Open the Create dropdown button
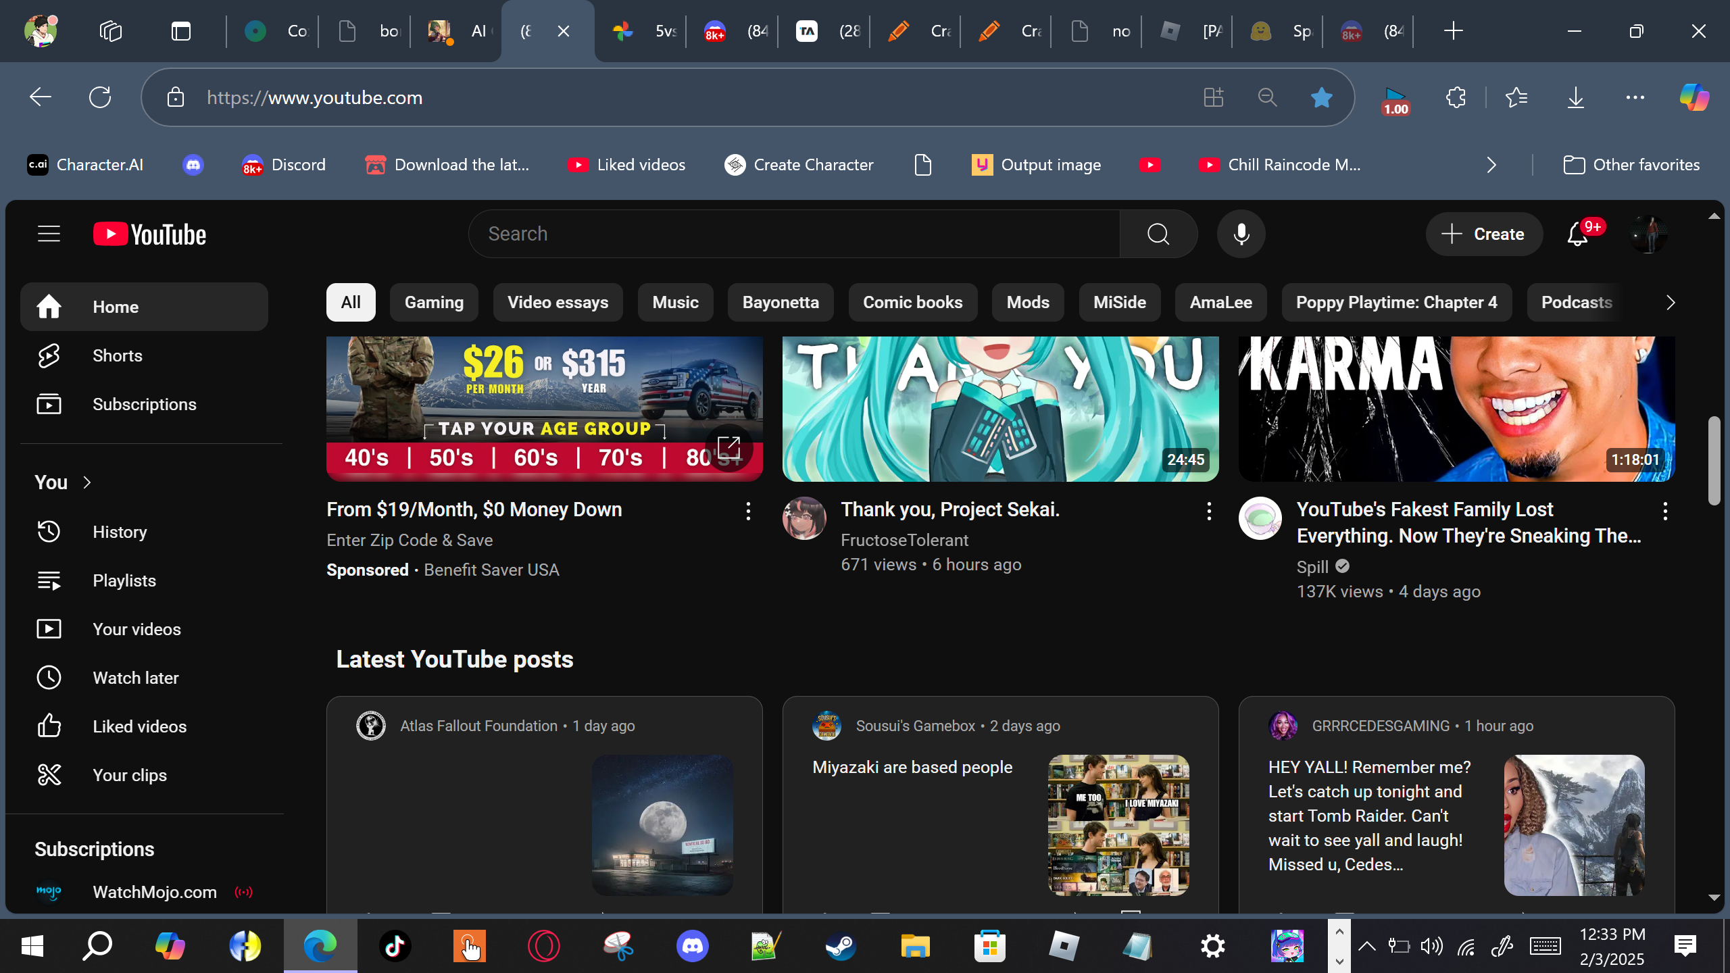Screen dimensions: 1730x973 pos(1484,234)
